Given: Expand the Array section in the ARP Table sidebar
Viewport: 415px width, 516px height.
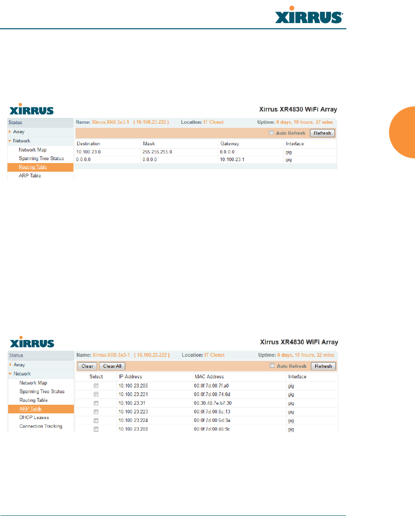Looking at the screenshot, I should 11,364.
